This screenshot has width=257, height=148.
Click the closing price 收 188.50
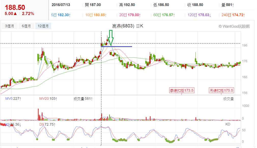[195, 5]
